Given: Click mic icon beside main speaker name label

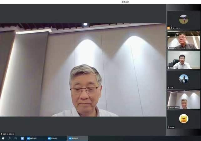Looking at the screenshot, I should coord(2,134).
